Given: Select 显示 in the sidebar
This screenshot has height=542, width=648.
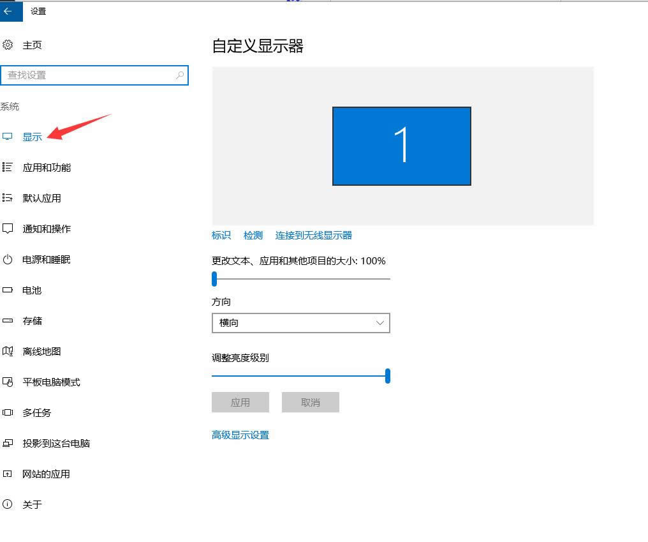Looking at the screenshot, I should [33, 137].
